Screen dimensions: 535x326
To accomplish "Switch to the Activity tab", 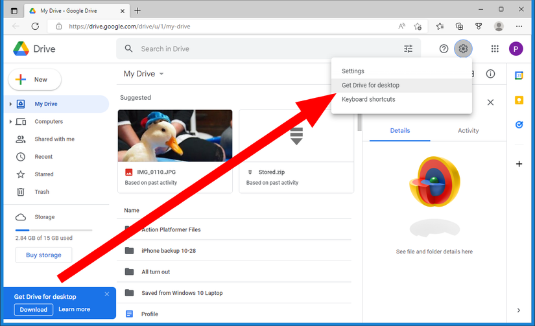I will 468,130.
